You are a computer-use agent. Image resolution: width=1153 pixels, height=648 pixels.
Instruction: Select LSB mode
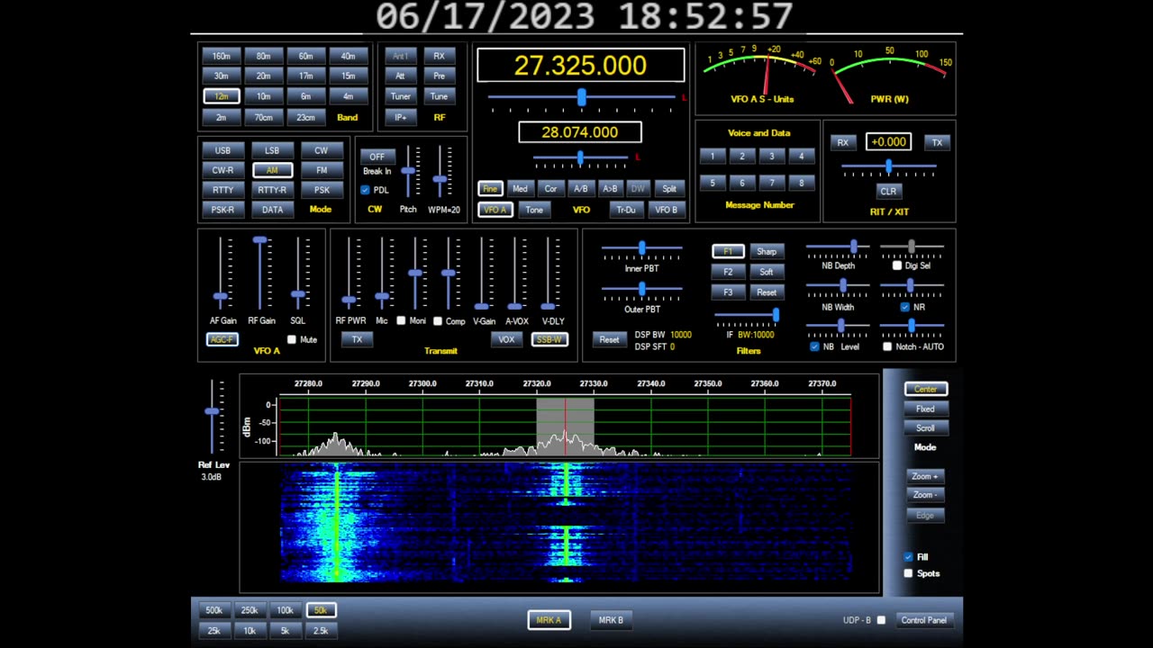coord(272,150)
